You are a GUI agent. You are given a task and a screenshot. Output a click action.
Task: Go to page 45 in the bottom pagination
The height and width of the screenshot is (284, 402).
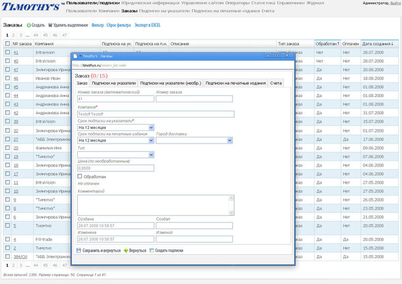pyautogui.click(x=46, y=265)
